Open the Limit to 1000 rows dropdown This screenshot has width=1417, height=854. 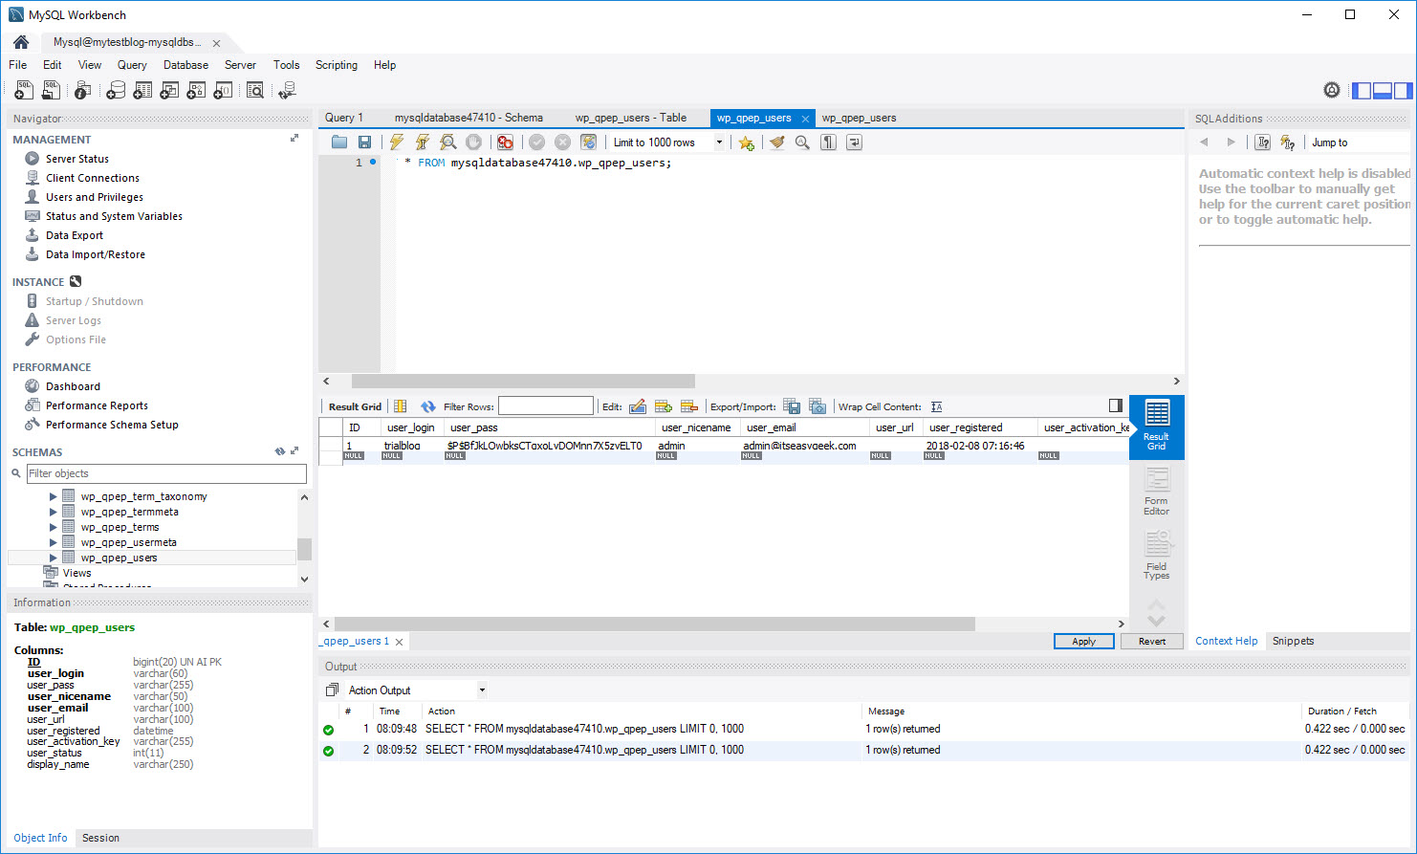coord(721,142)
